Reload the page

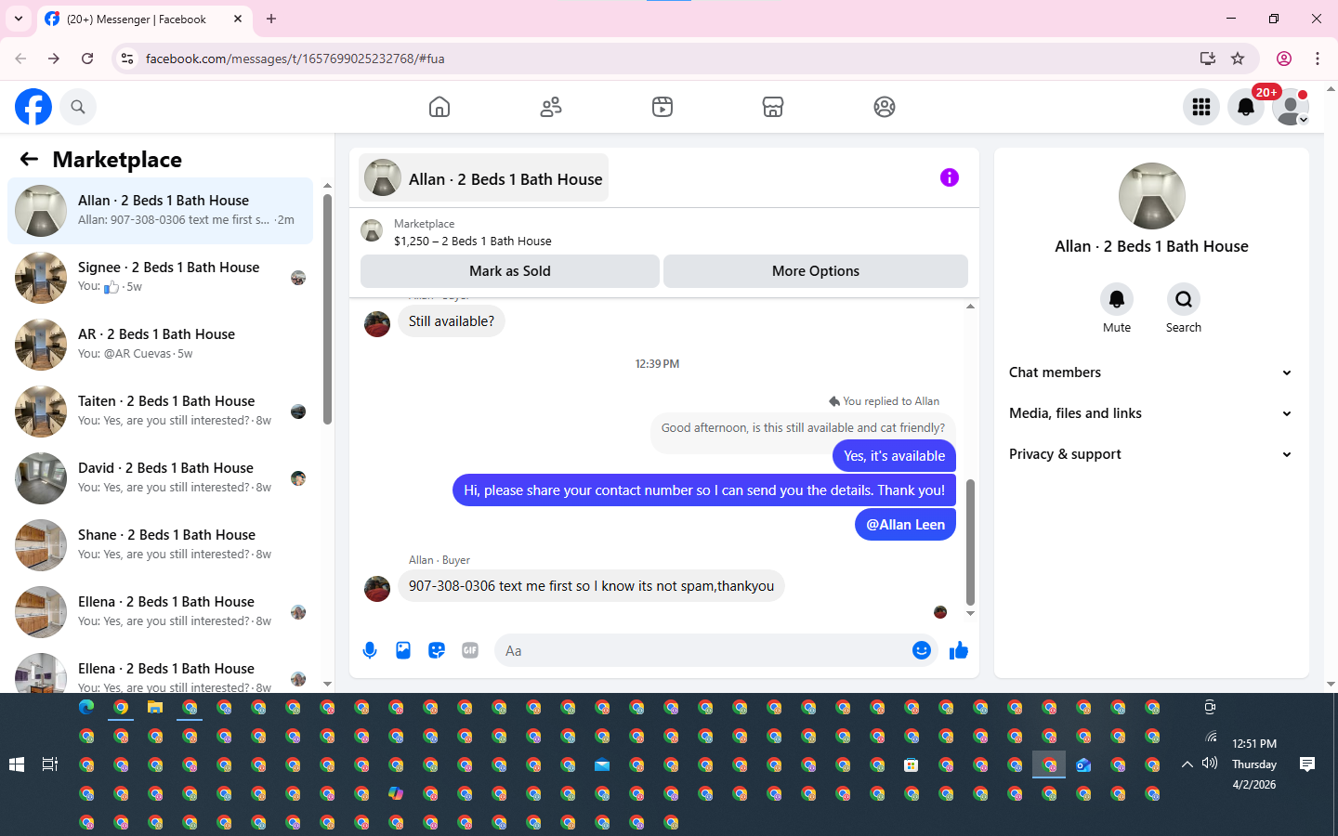click(87, 59)
